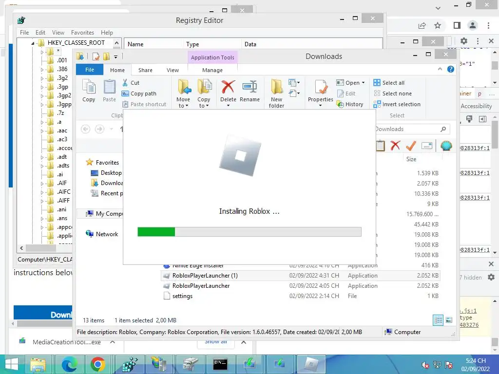Expand the .AIFC registry key
This screenshot has width=499, height=374.
pos(42,192)
